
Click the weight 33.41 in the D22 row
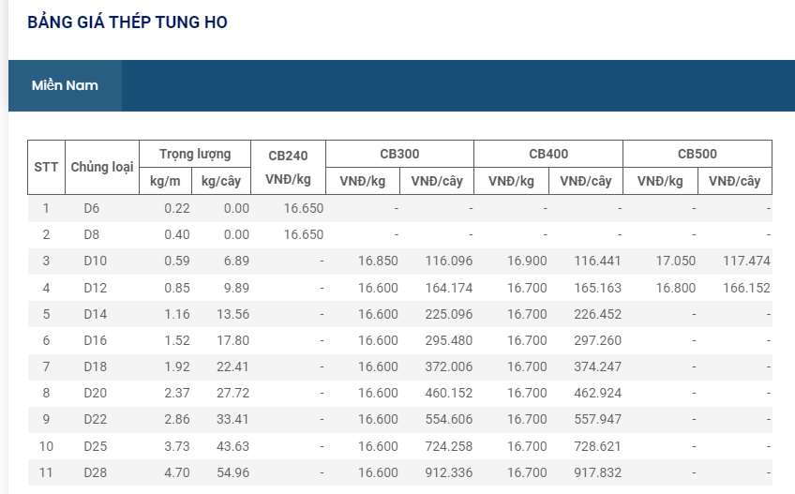click(233, 419)
